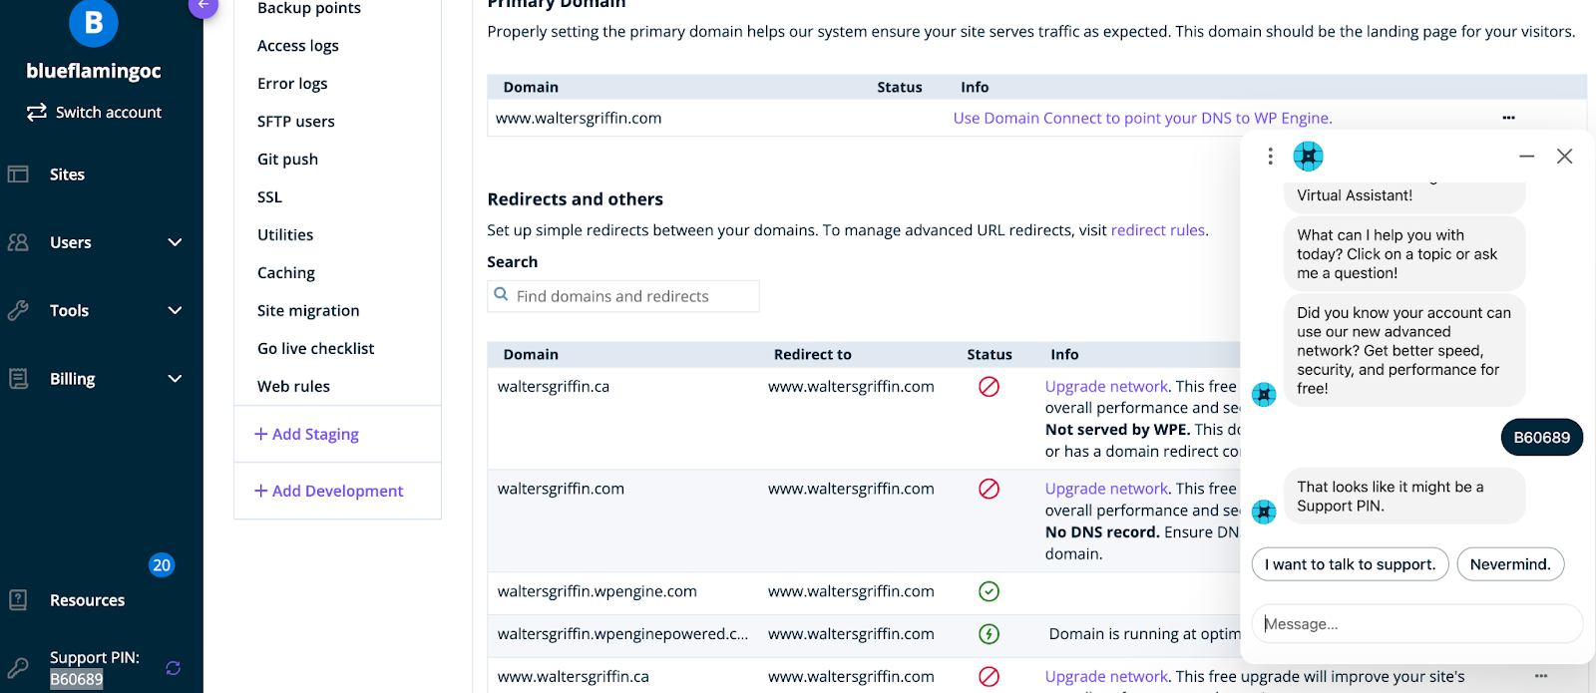
Task: Open Resources in sidebar
Action: 87,600
